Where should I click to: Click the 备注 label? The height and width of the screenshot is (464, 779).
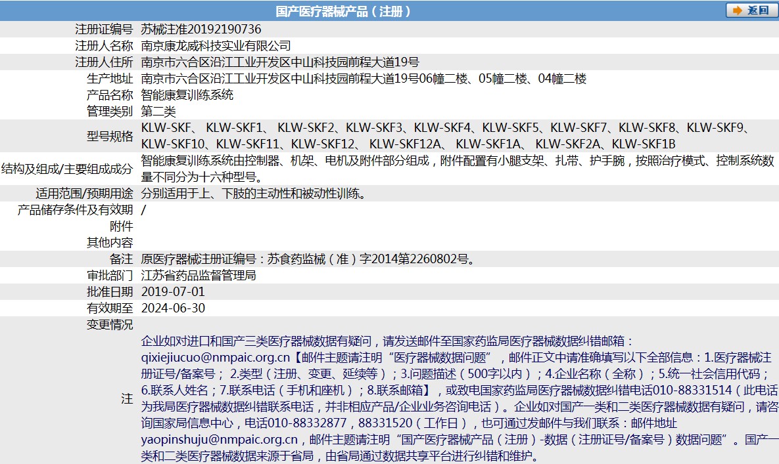tap(121, 259)
